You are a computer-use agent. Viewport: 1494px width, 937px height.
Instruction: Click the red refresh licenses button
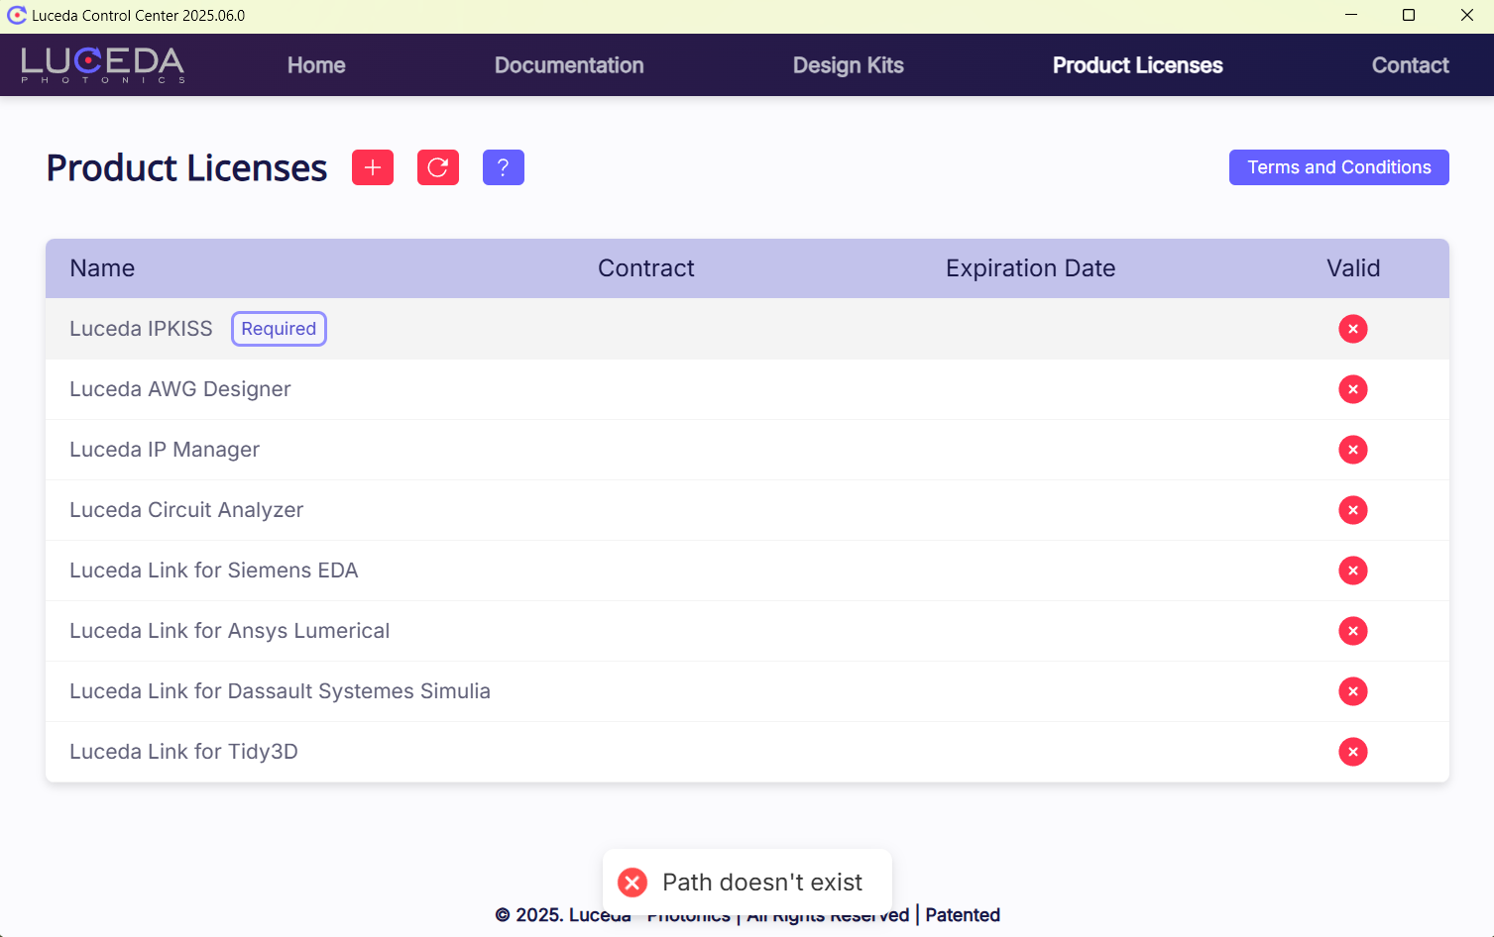[x=438, y=167]
